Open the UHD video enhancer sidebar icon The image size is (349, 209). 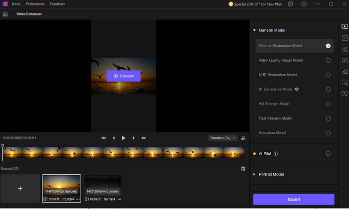(345, 27)
